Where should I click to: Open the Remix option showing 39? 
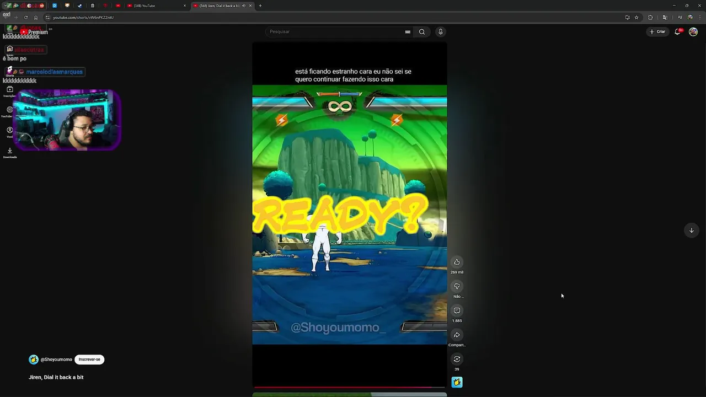[457, 359]
